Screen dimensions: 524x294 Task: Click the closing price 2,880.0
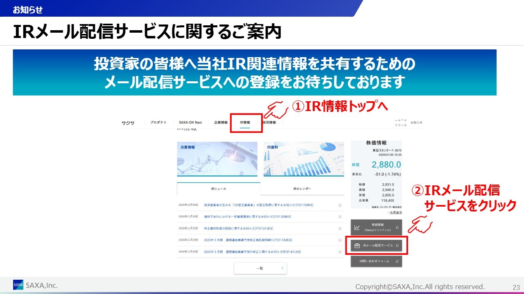(386, 165)
